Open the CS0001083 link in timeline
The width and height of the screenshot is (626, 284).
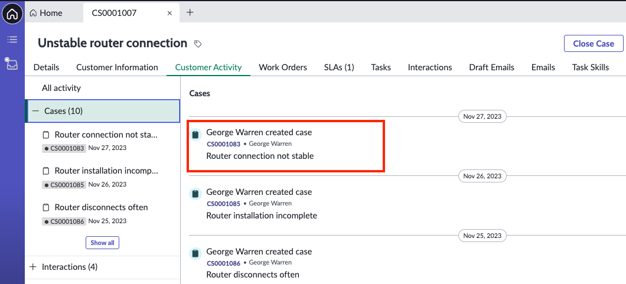pyautogui.click(x=223, y=144)
